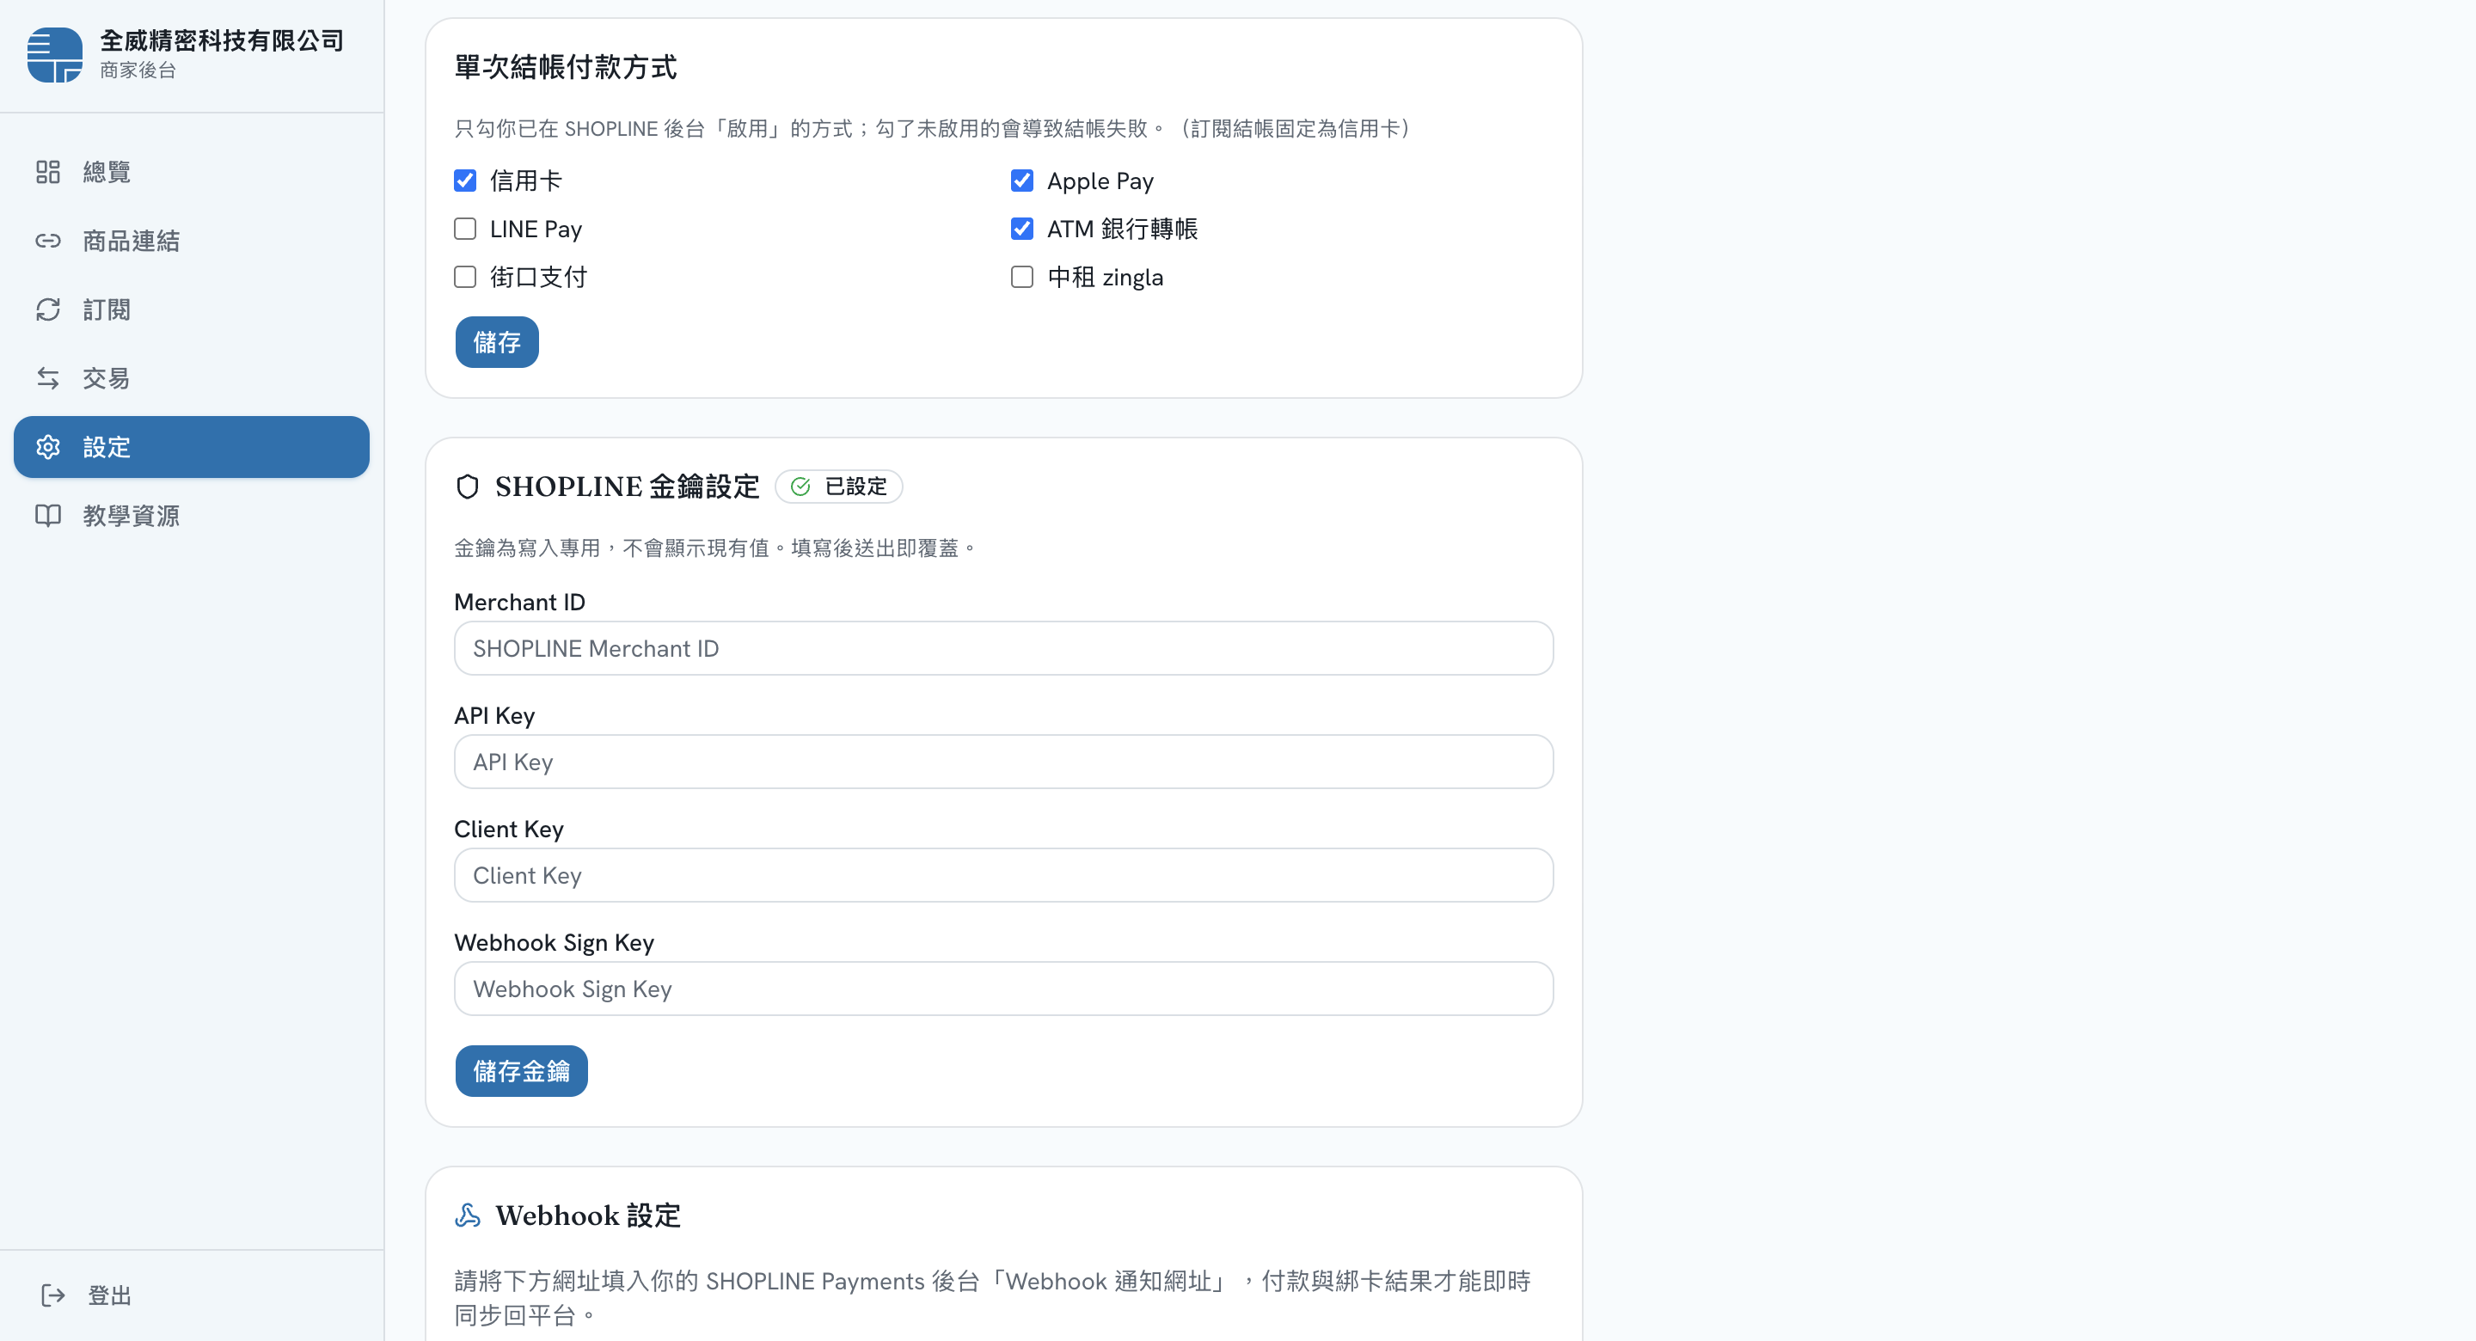Click the 儲存 button for payment methods
The image size is (2476, 1341).
[x=497, y=342]
